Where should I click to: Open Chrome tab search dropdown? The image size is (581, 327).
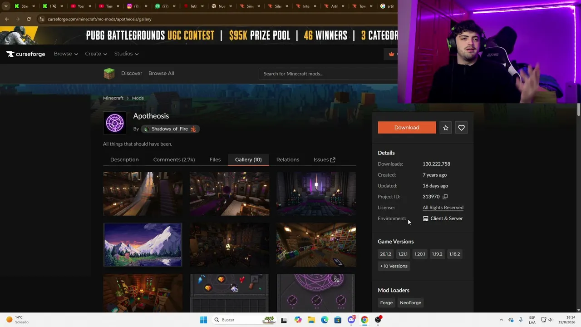click(6, 6)
